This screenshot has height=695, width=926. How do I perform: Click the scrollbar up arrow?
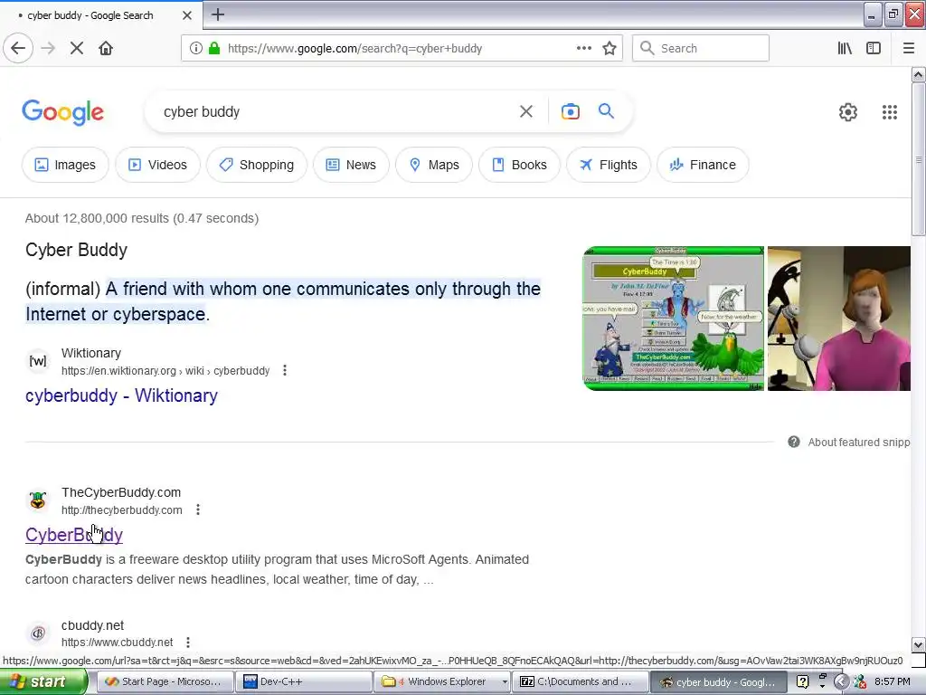click(919, 74)
